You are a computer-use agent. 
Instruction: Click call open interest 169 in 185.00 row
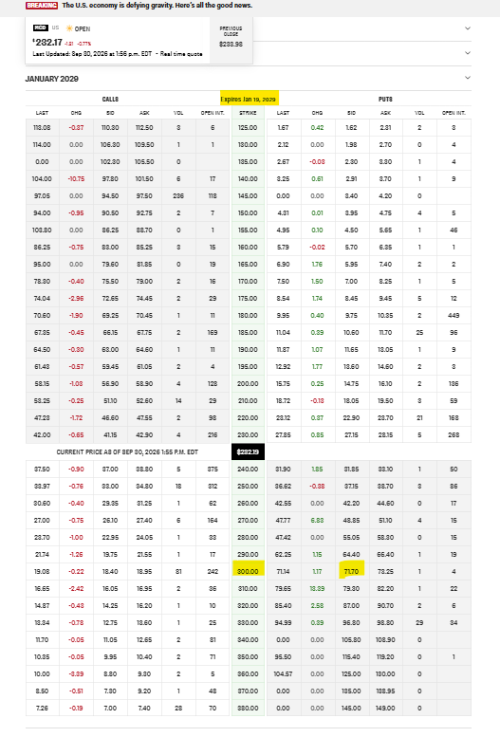click(213, 332)
